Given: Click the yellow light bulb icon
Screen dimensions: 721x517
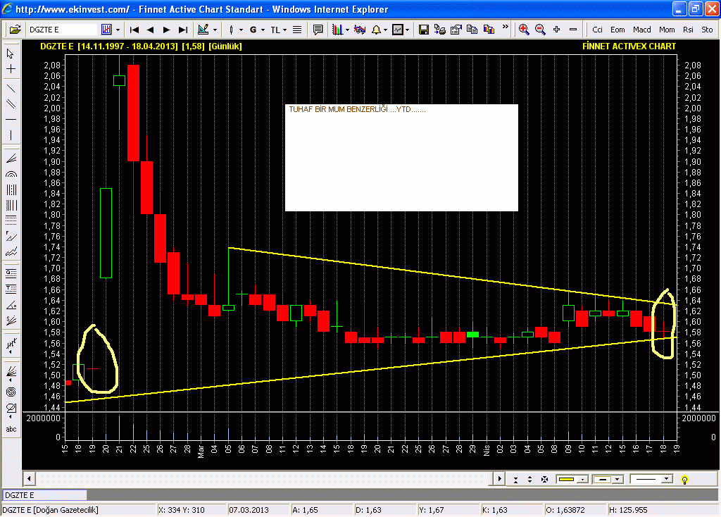Looking at the screenshot, I should coord(684,480).
